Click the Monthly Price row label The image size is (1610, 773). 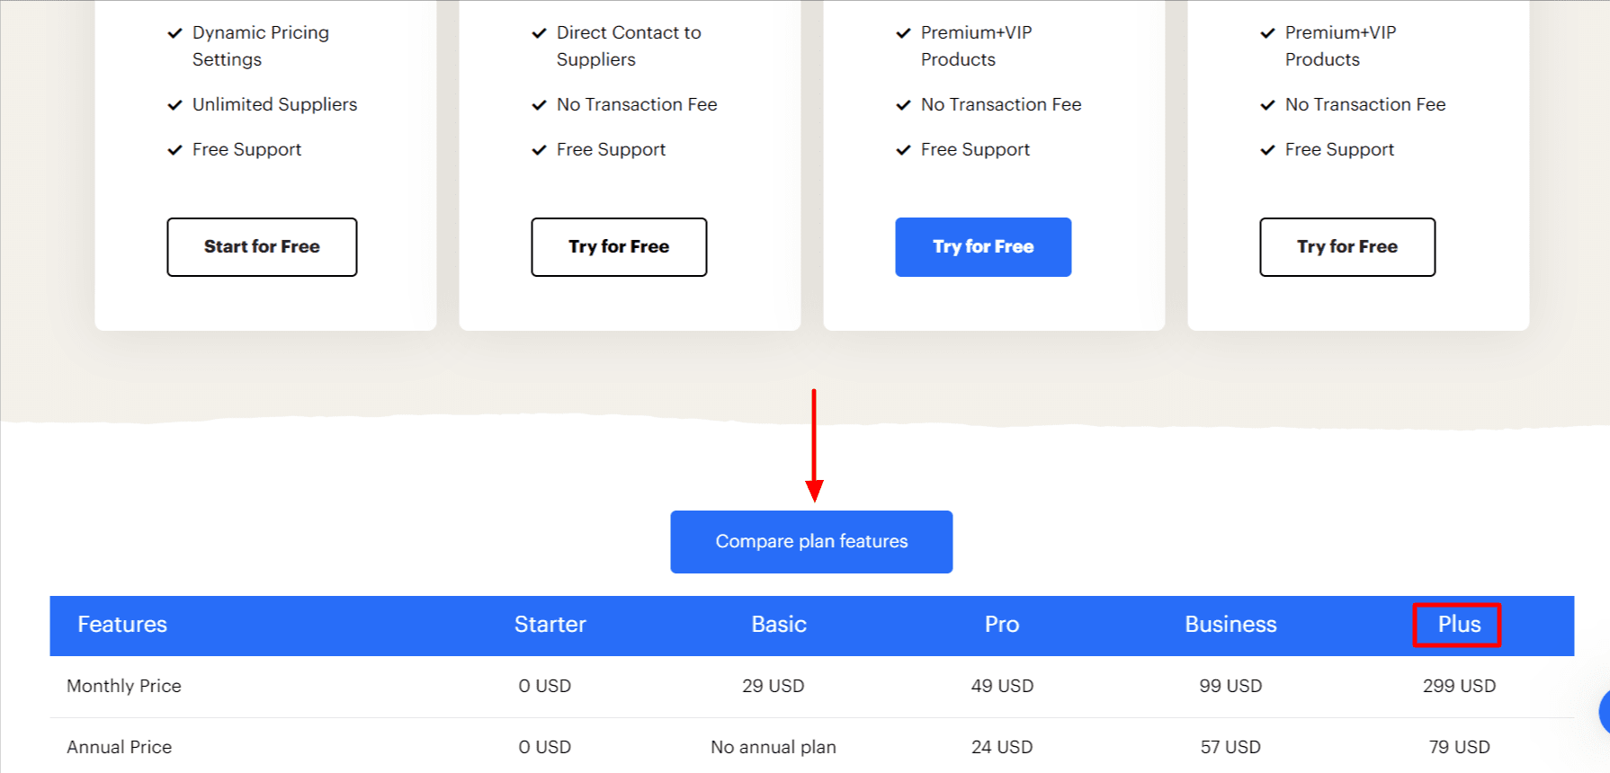click(124, 686)
